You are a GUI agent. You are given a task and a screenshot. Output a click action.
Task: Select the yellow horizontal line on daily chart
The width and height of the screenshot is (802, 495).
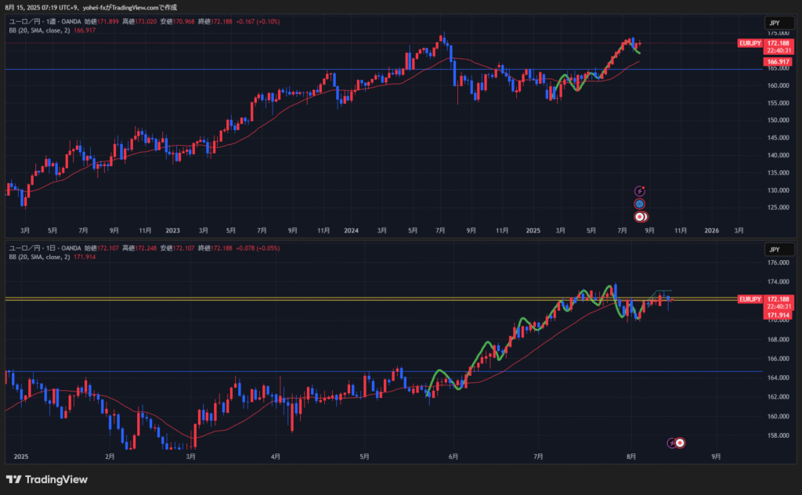235,298
